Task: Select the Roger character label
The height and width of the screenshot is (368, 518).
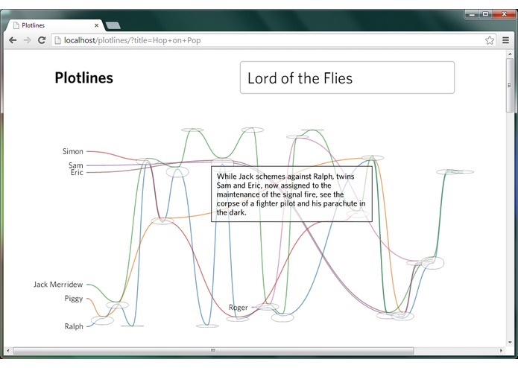Action: (x=239, y=308)
